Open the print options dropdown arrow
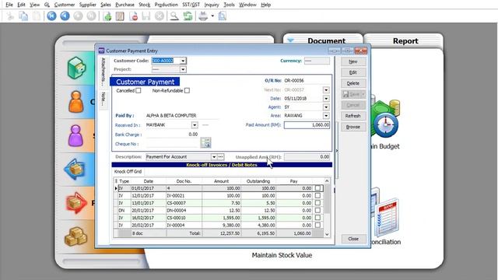This screenshot has width=498, height=280. 212,16
